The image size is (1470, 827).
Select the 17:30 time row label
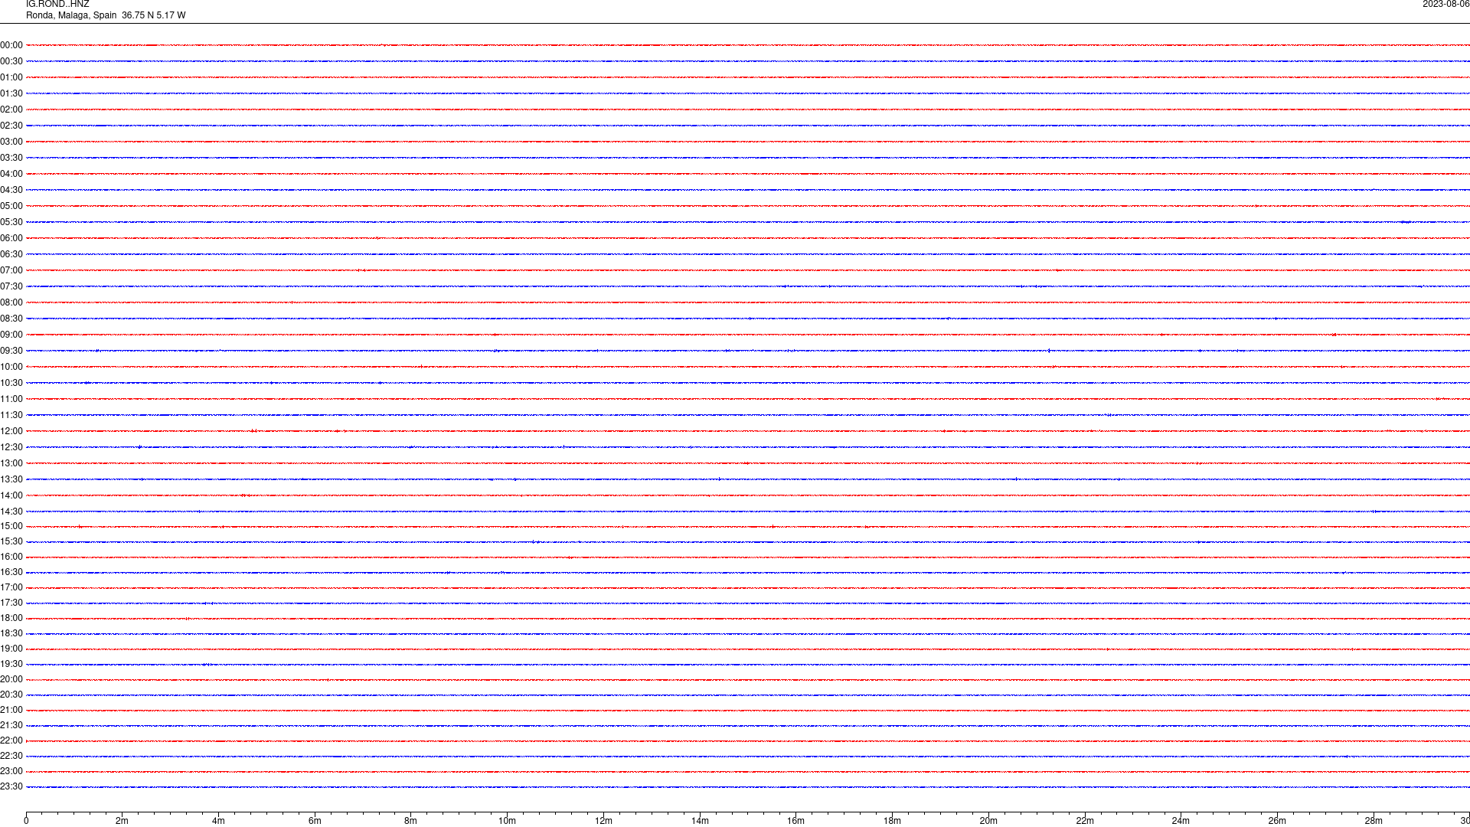tap(11, 603)
